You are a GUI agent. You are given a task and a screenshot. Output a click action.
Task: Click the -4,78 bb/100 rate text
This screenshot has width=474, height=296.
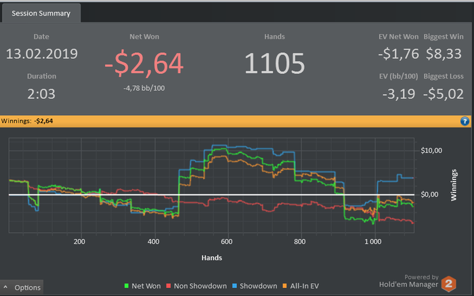(x=144, y=88)
